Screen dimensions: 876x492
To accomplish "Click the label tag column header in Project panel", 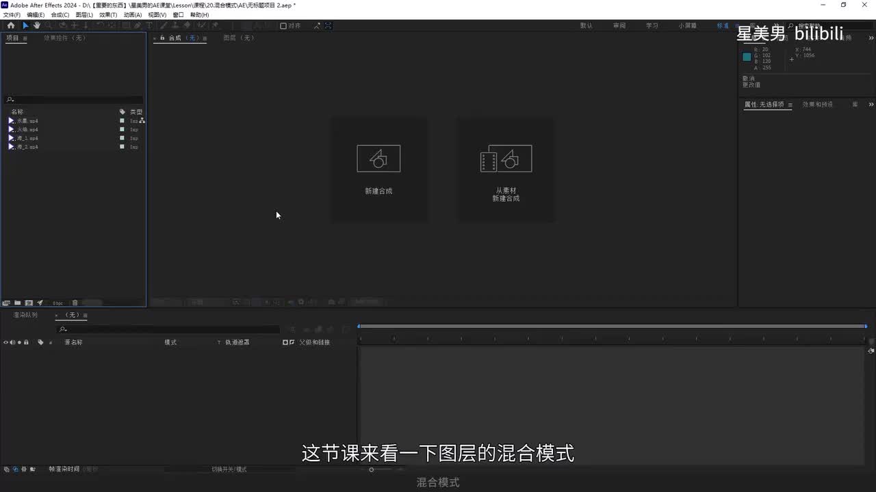I will tap(123, 111).
